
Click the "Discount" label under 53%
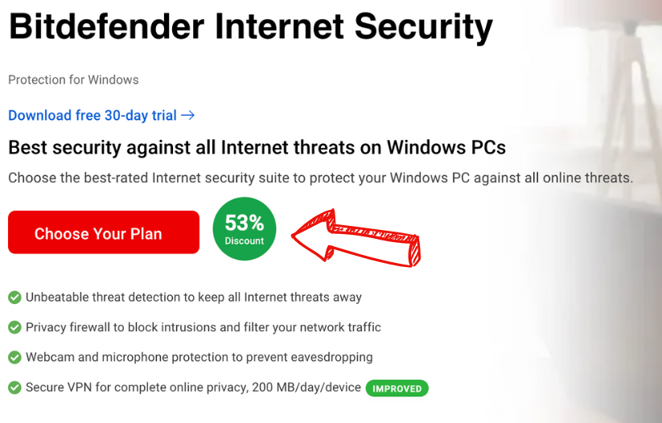click(245, 241)
